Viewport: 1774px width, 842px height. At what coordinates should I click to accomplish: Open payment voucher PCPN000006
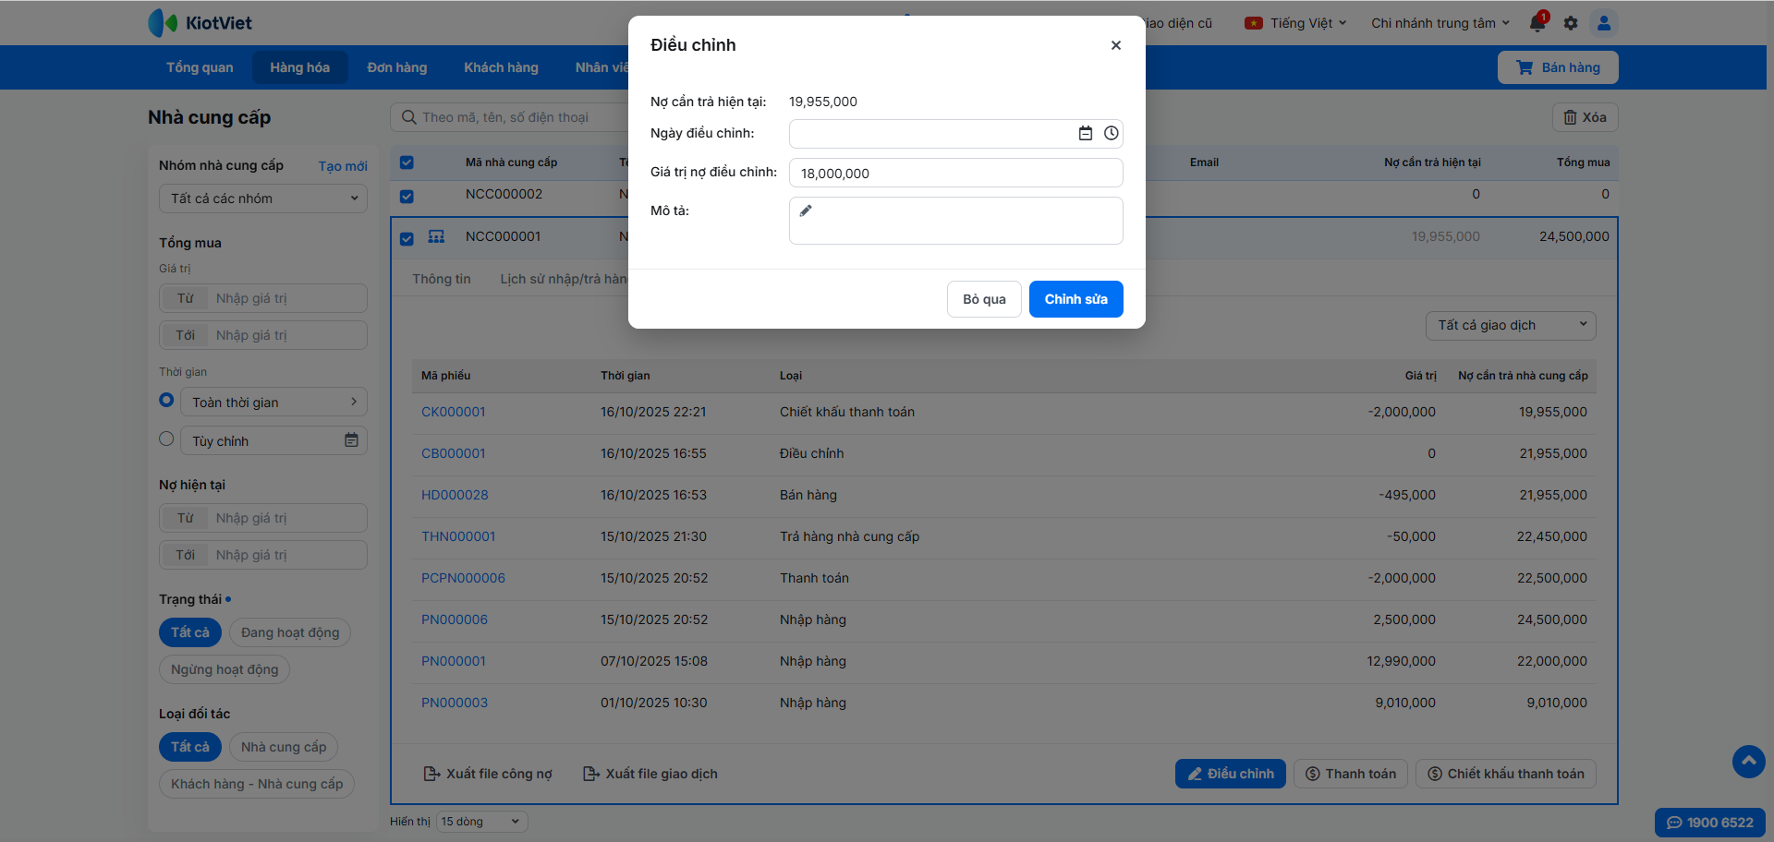tap(463, 578)
